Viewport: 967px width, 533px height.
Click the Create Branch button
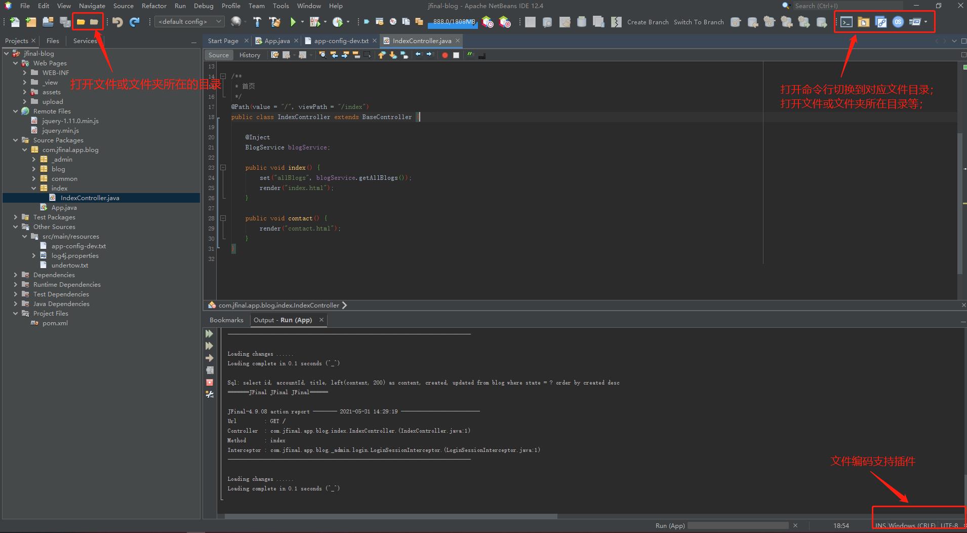[648, 22]
